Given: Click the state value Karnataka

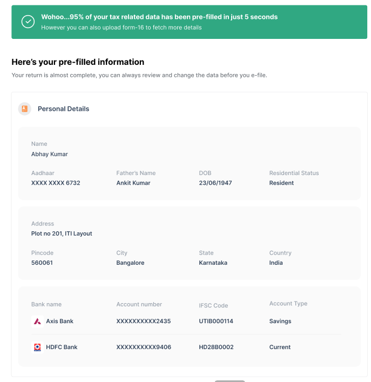Looking at the screenshot, I should pos(213,263).
